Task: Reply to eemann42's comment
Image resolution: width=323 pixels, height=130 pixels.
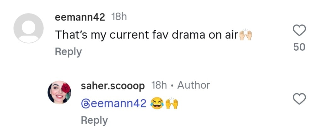Action: 68,52
